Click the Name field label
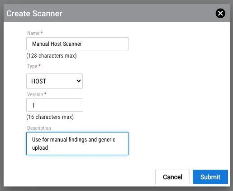This screenshot has width=233, height=191. point(33,33)
